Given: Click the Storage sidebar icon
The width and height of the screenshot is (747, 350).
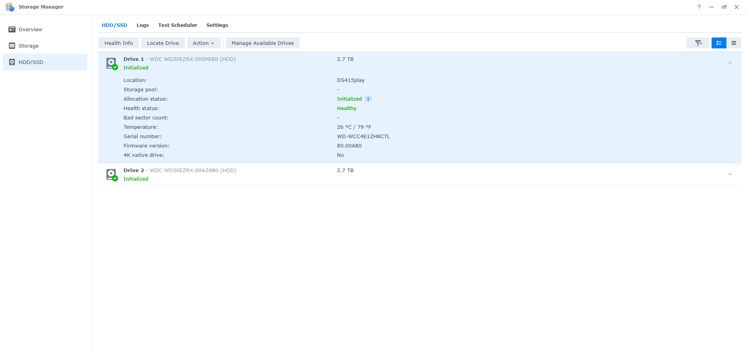Looking at the screenshot, I should [12, 45].
